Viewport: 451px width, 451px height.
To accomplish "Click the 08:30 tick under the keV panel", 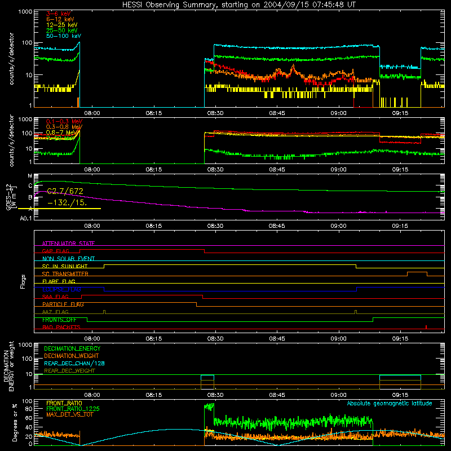I will [x=215, y=113].
